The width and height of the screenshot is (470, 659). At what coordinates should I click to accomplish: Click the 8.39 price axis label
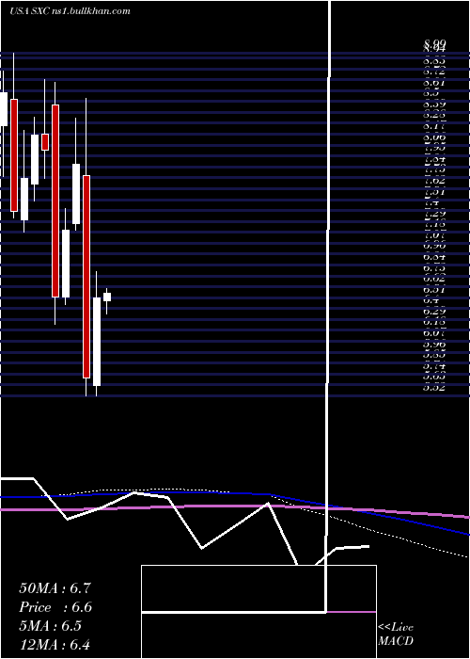[434, 104]
